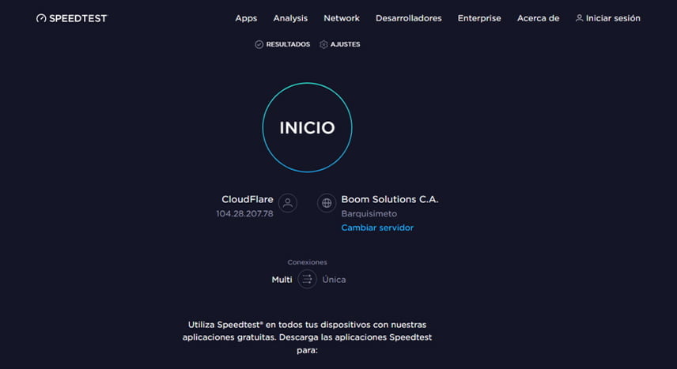
Task: Click the Utiliza Speedtest apps paragraph
Action: coord(307,337)
